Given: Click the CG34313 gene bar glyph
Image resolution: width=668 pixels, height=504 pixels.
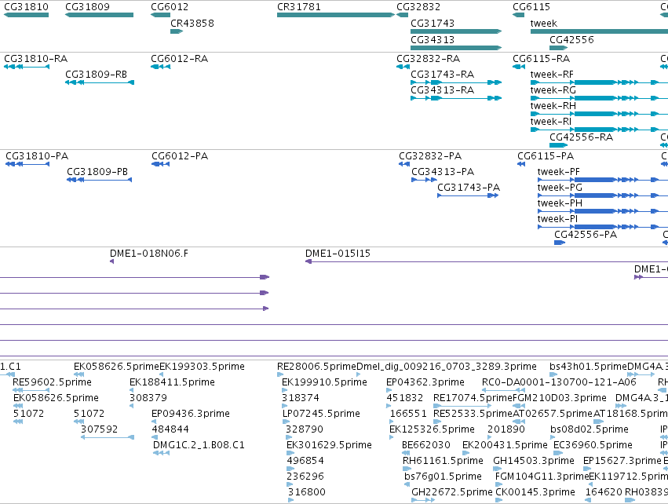Looking at the screenshot, I should coord(456,48).
